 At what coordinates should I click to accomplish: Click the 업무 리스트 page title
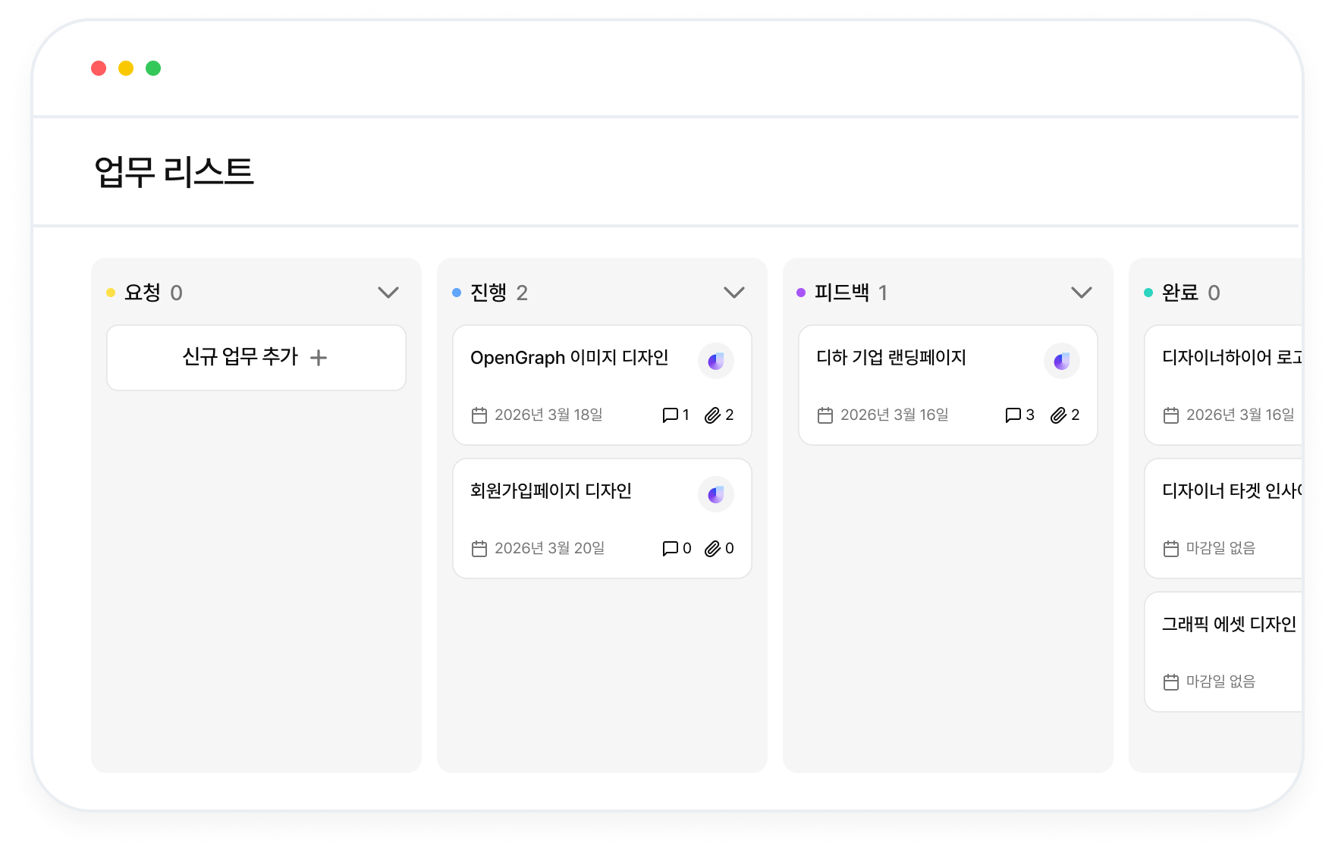[174, 171]
